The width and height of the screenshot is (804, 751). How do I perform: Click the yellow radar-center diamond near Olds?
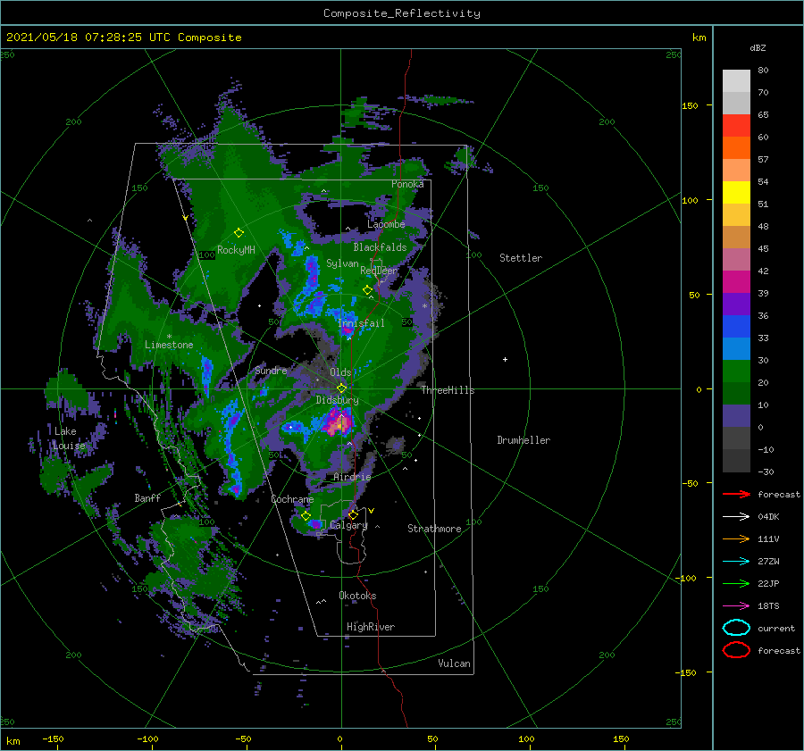(x=341, y=388)
